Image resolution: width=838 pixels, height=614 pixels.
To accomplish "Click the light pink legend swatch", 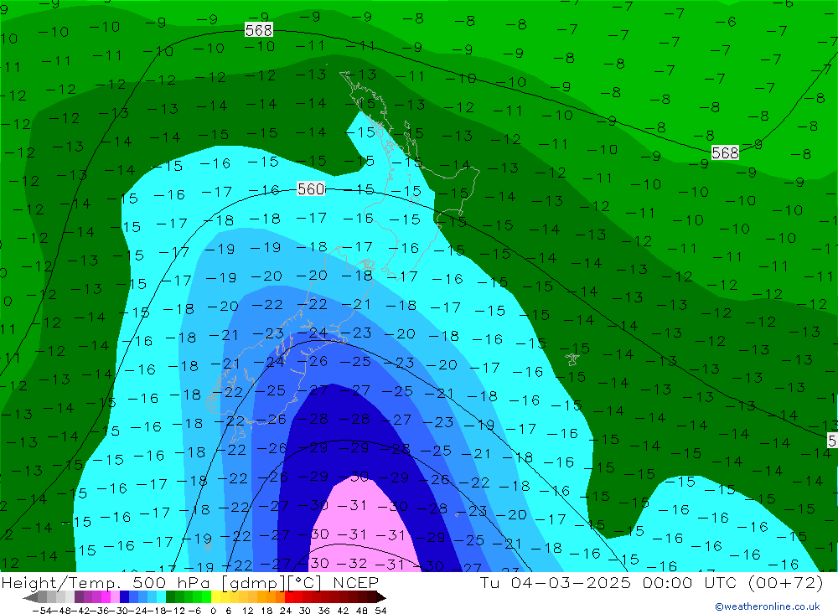I will pos(115,597).
